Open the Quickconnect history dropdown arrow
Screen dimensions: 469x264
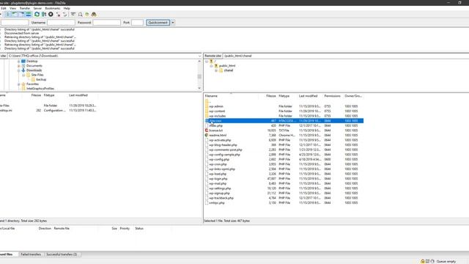[x=173, y=23]
